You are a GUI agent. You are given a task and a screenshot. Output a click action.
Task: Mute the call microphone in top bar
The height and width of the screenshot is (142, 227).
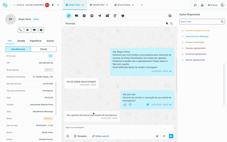pos(53,5)
